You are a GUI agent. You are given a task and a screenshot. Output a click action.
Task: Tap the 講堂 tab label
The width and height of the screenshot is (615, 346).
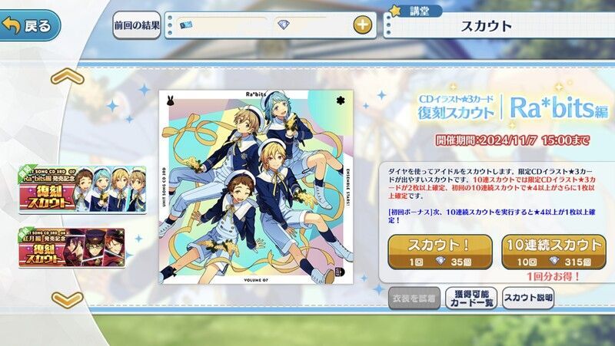point(420,11)
